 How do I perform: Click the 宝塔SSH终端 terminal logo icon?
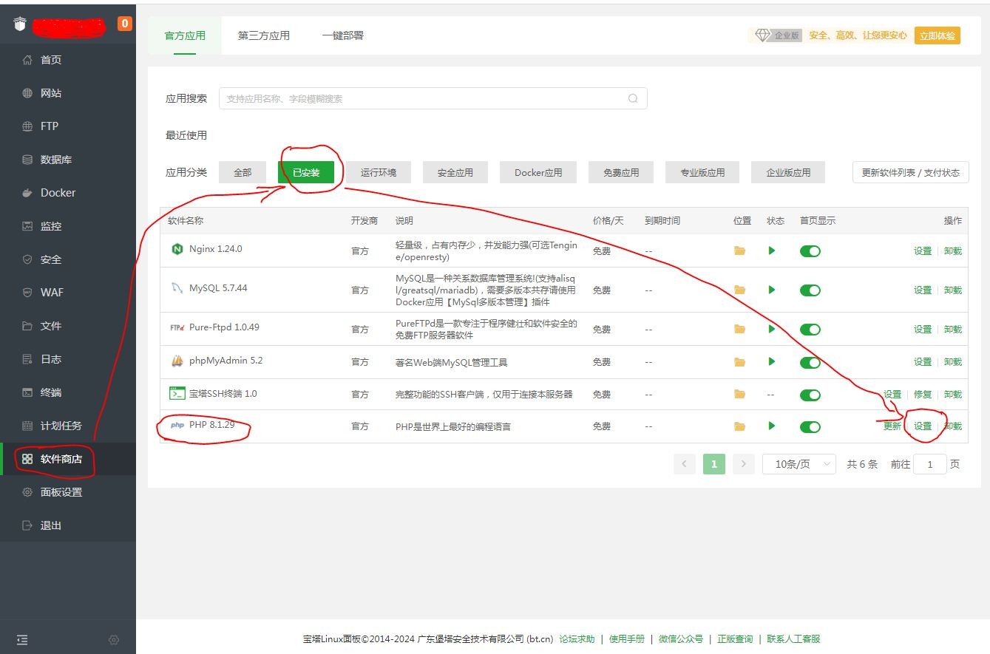tap(177, 393)
